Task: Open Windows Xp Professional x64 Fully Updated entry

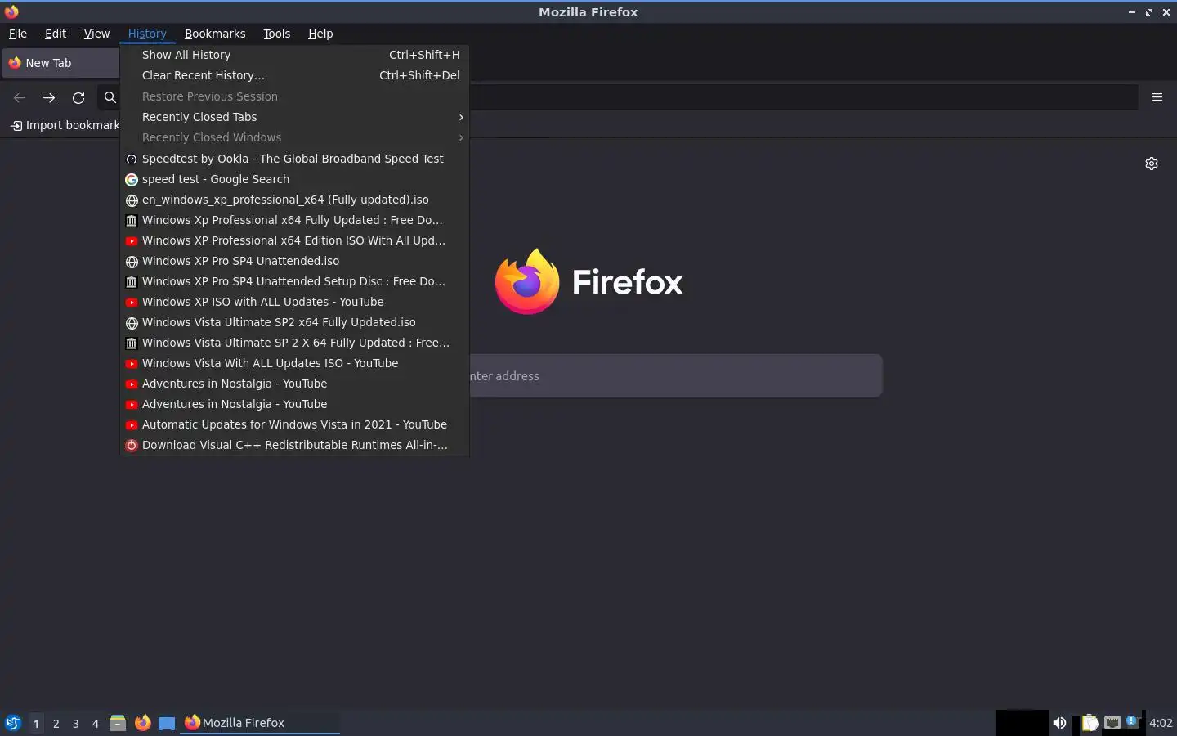Action: 294,220
